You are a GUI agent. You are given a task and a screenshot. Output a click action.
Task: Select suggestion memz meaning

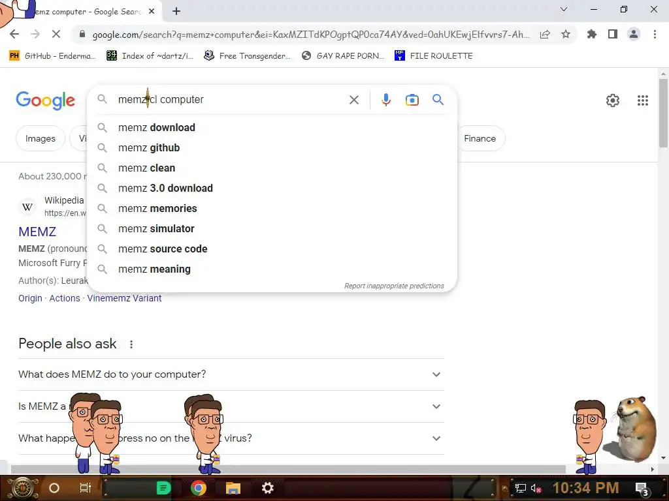coord(272,269)
